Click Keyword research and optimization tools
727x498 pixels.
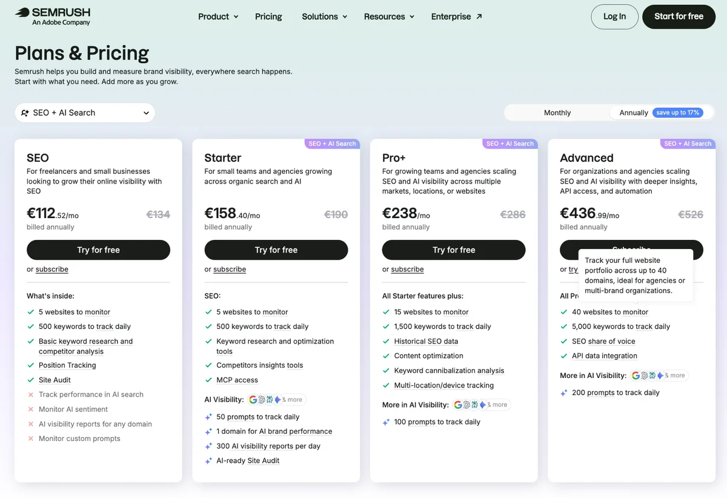[275, 346]
